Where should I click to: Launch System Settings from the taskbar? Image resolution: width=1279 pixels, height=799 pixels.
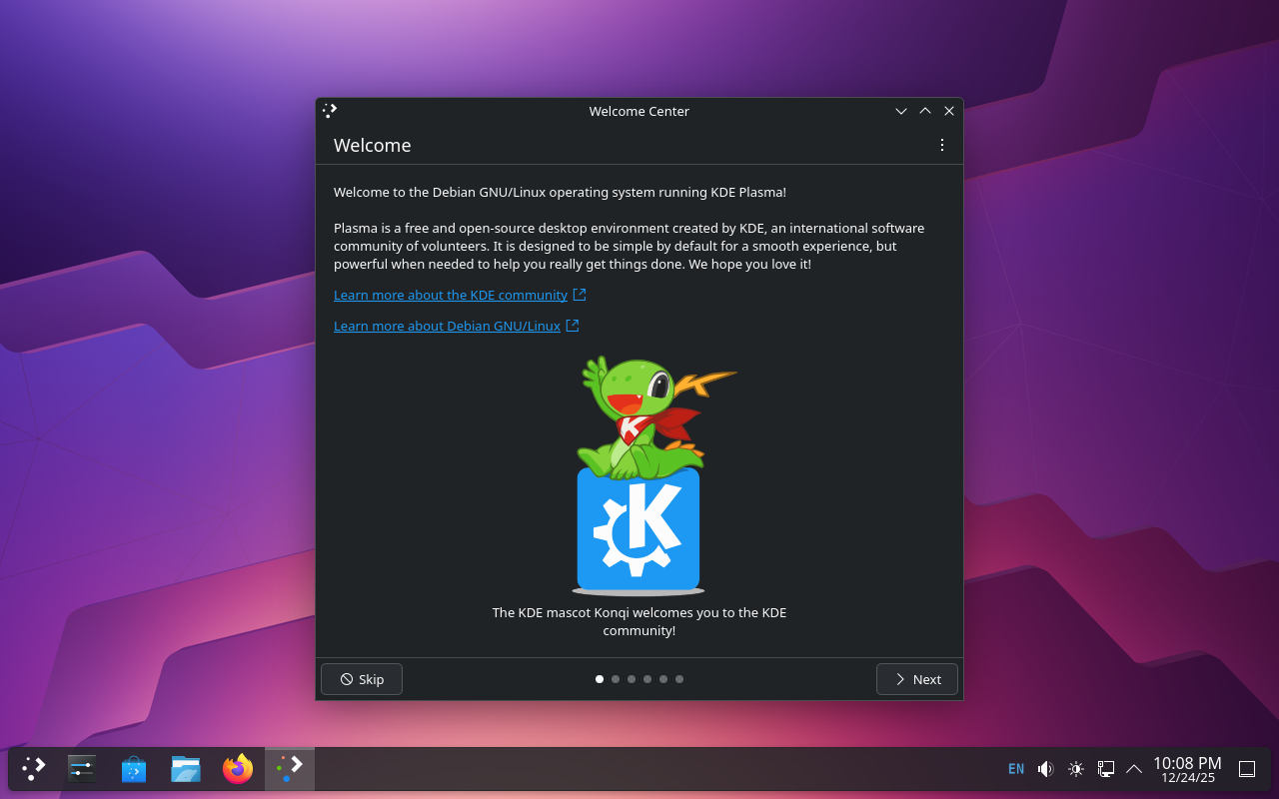point(82,768)
